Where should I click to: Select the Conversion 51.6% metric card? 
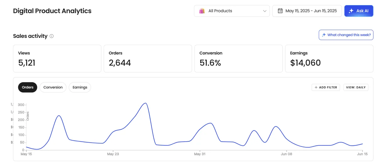tap(238, 58)
